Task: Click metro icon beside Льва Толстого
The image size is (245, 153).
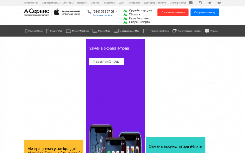Action: (125, 18)
